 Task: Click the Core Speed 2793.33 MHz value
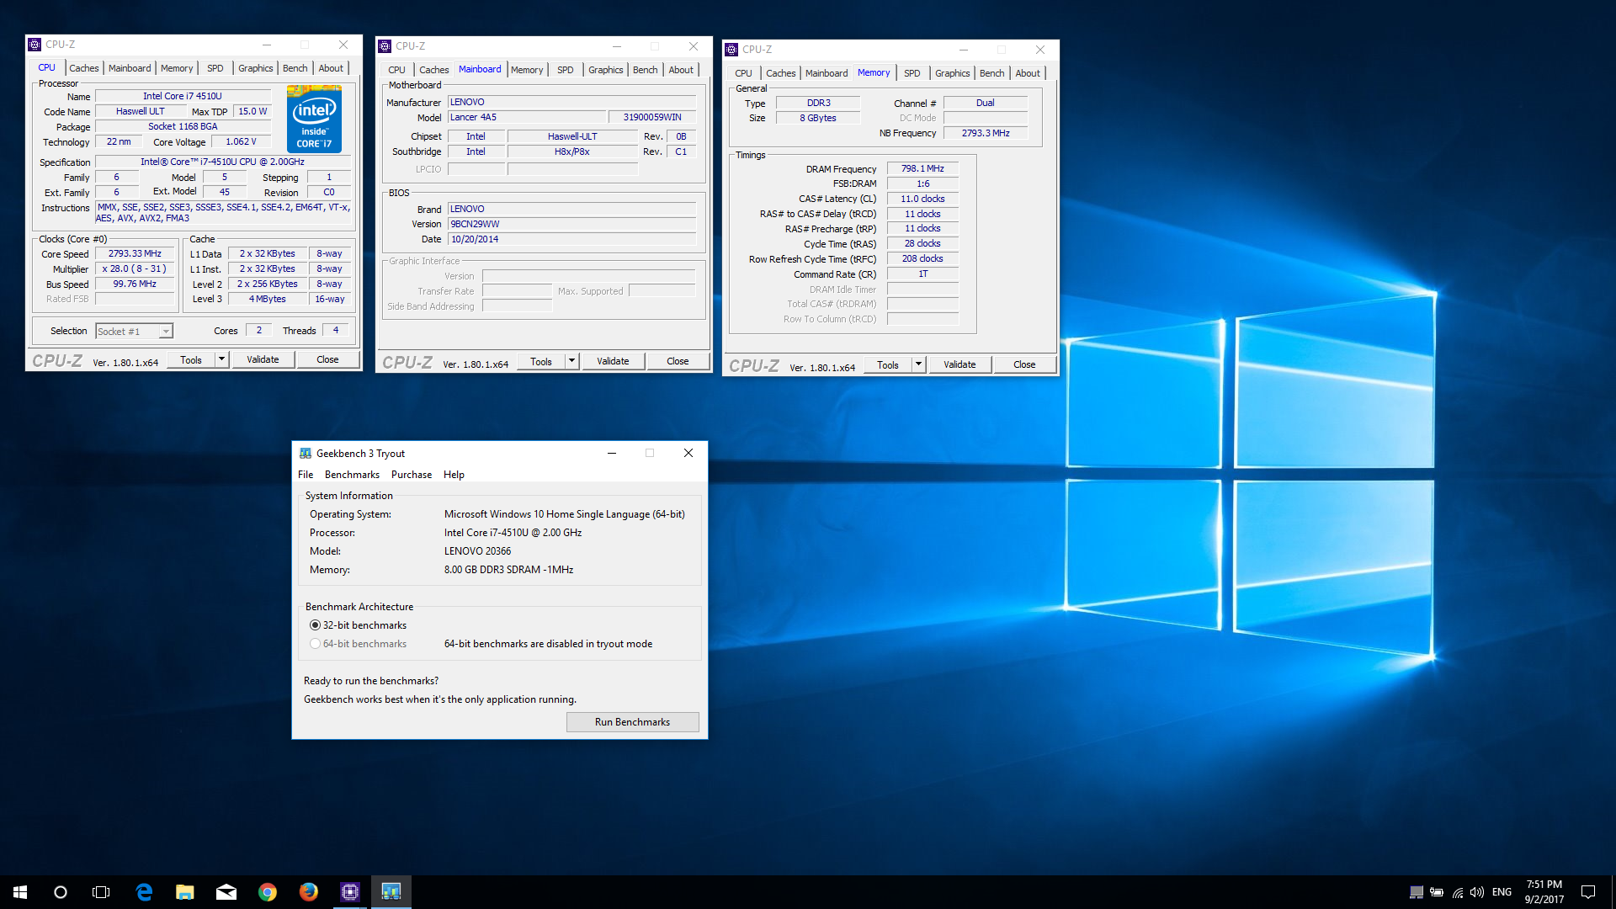pyautogui.click(x=135, y=253)
